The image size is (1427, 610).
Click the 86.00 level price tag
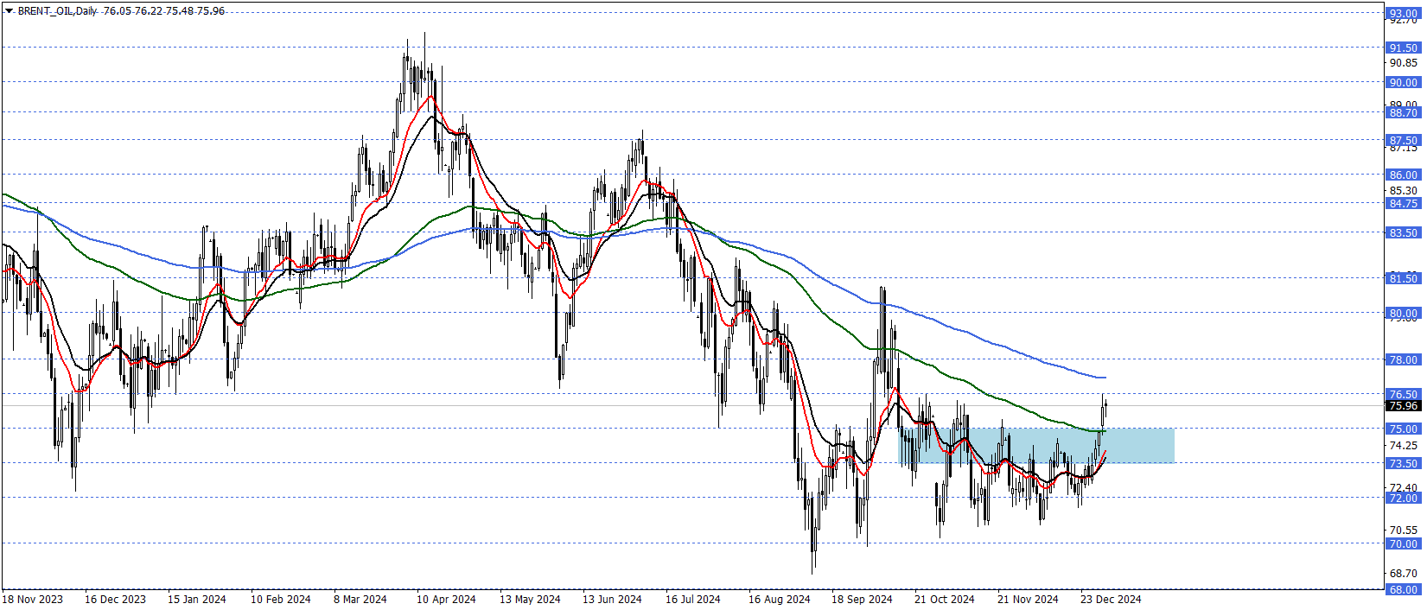click(x=1403, y=175)
